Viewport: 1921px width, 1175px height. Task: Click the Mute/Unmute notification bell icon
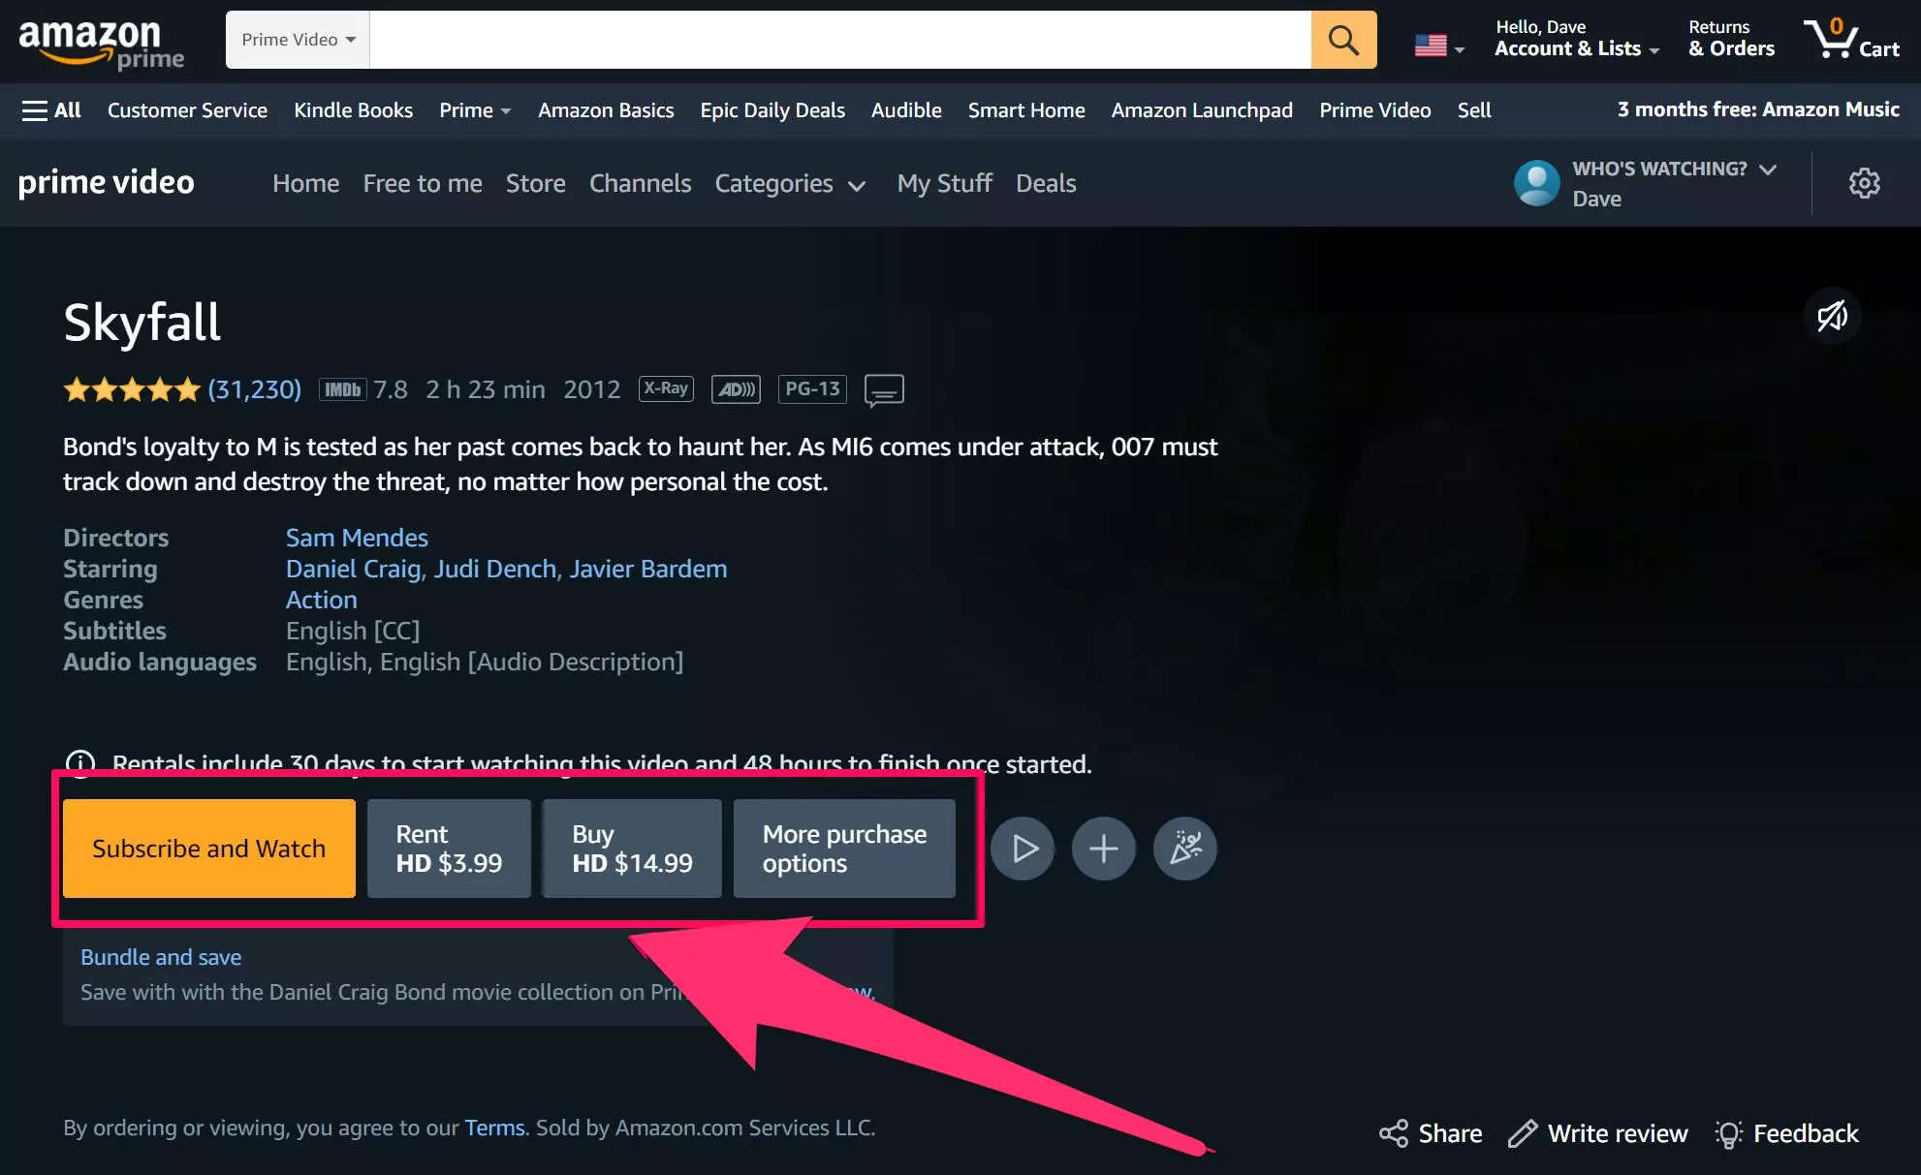[1833, 316]
